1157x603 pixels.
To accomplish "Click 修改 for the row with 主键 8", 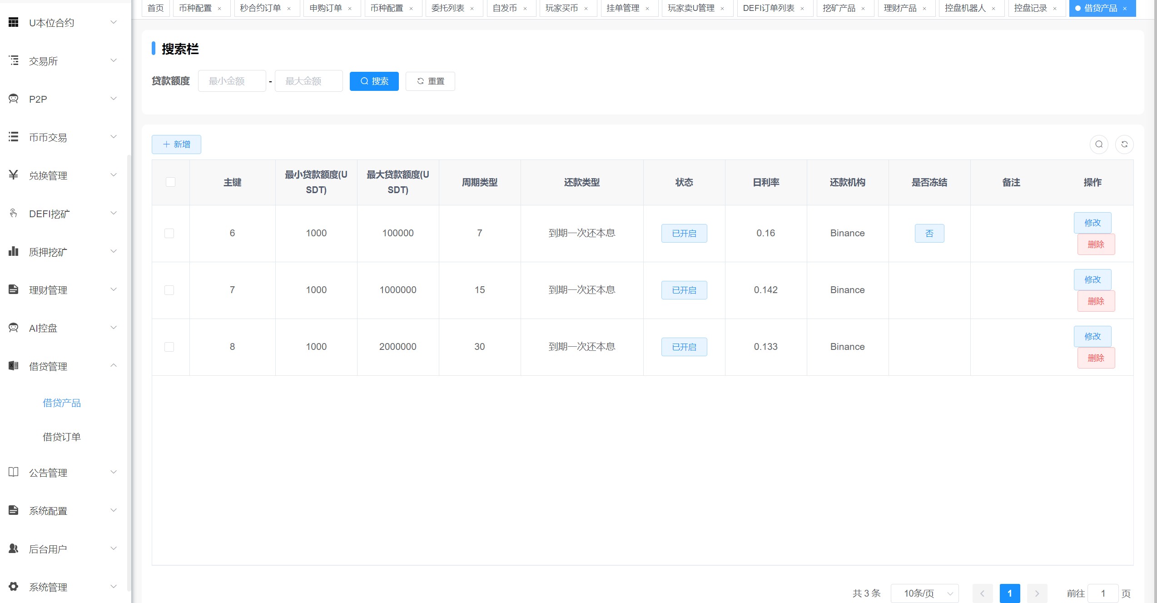I will click(1092, 337).
